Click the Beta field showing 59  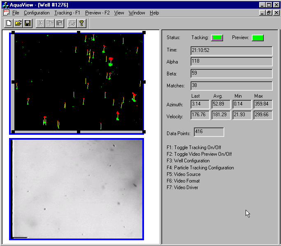click(232, 74)
